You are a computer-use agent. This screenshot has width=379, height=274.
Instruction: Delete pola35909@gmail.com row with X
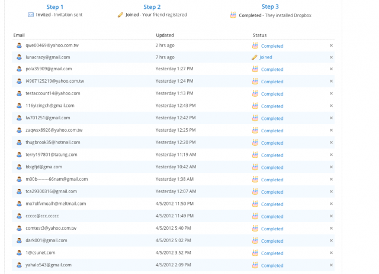click(x=331, y=68)
